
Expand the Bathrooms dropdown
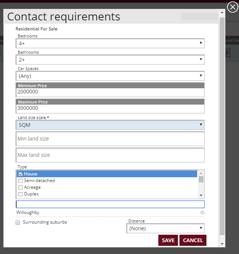(110, 60)
